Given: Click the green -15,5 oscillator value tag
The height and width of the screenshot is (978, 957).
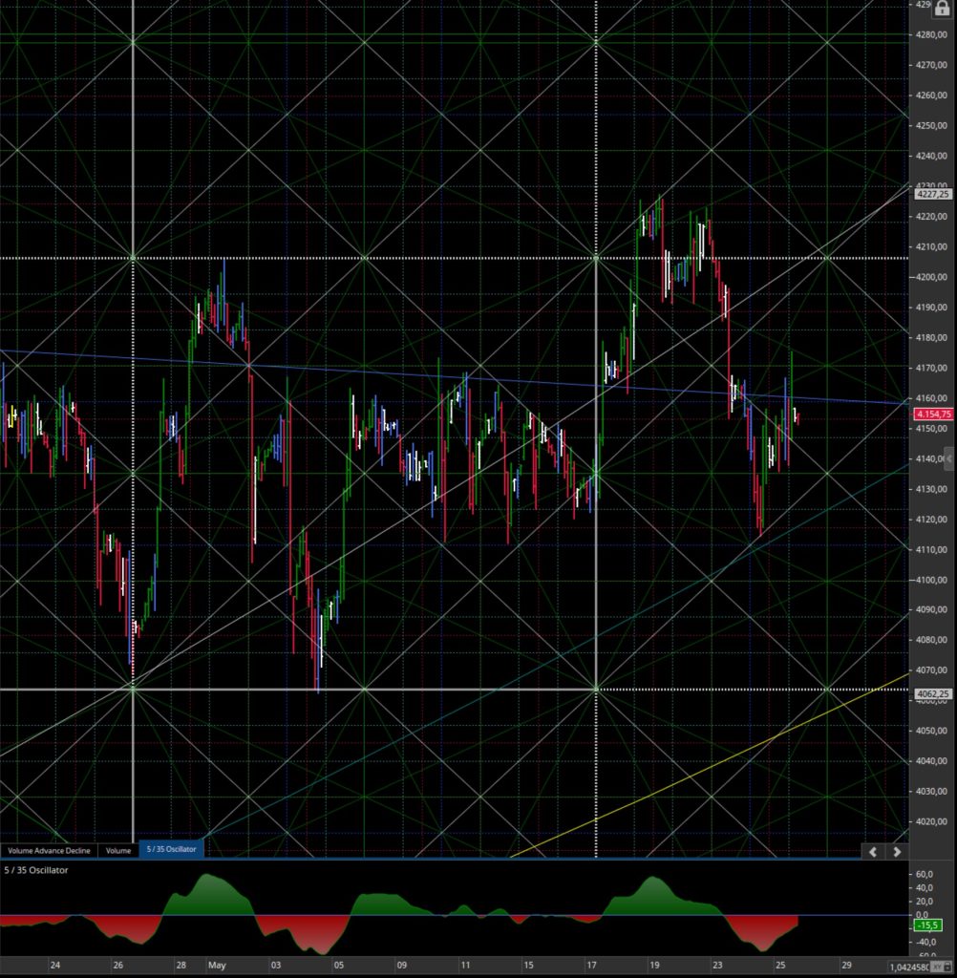Looking at the screenshot, I should pos(928,925).
